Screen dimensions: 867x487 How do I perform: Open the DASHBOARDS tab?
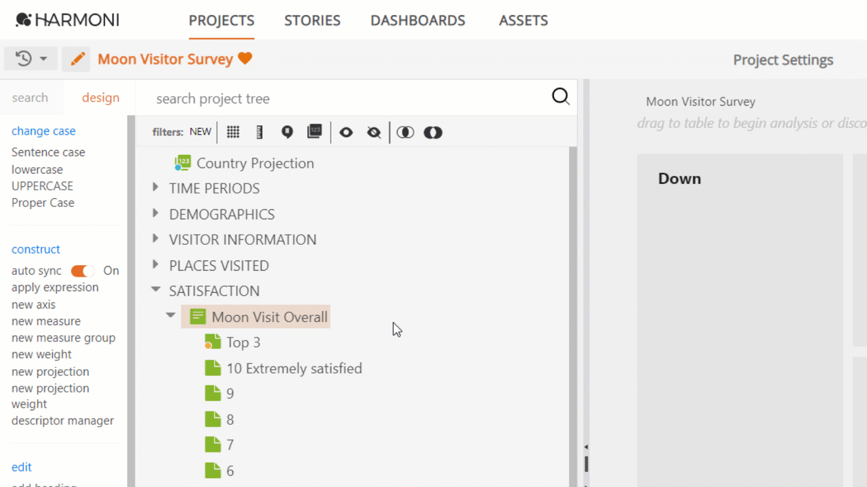point(418,20)
